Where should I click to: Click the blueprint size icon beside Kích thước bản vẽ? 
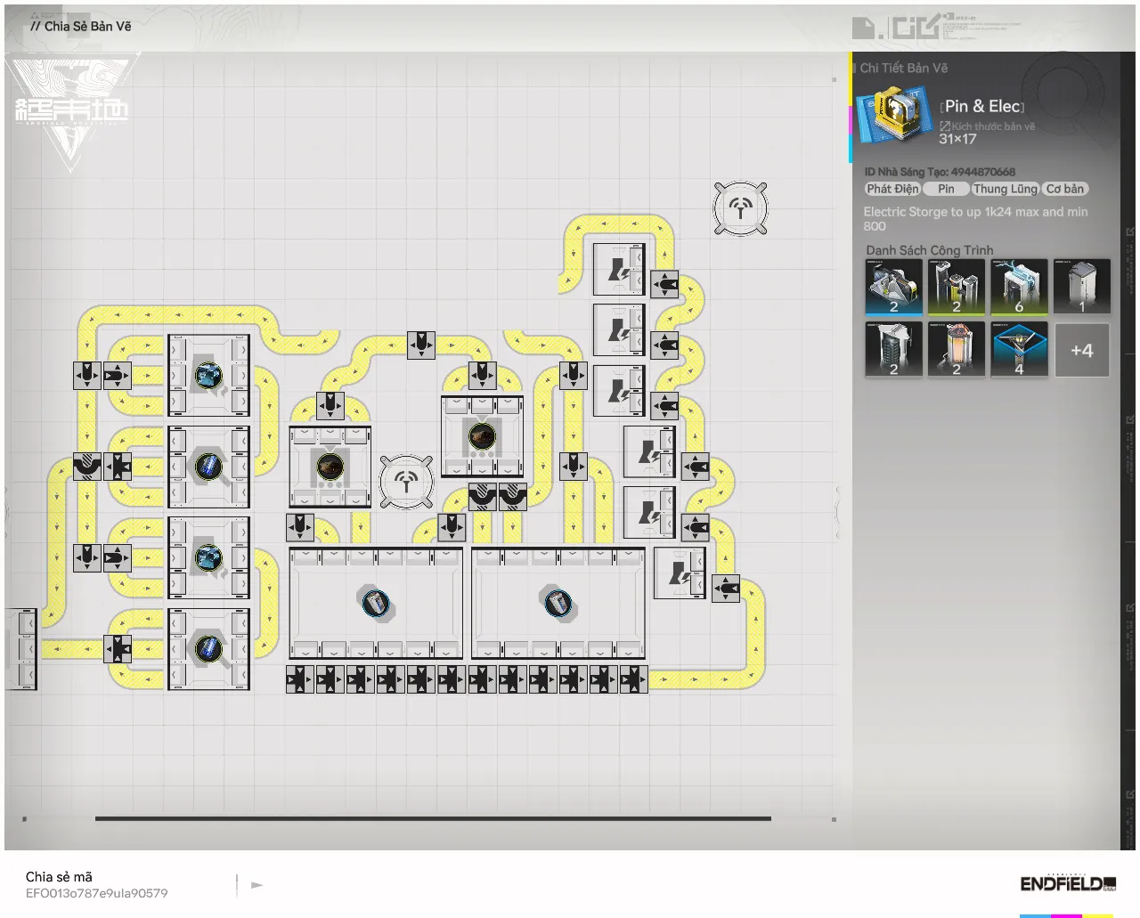[945, 126]
